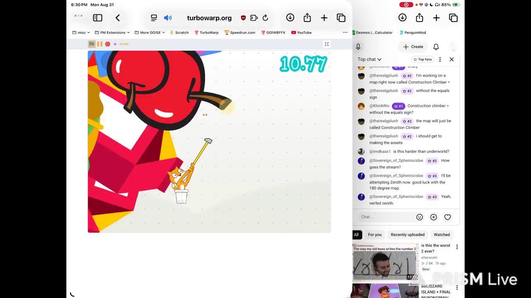Open the extensions icon in address bar
Screen dimensions: 531x298
coord(254,18)
